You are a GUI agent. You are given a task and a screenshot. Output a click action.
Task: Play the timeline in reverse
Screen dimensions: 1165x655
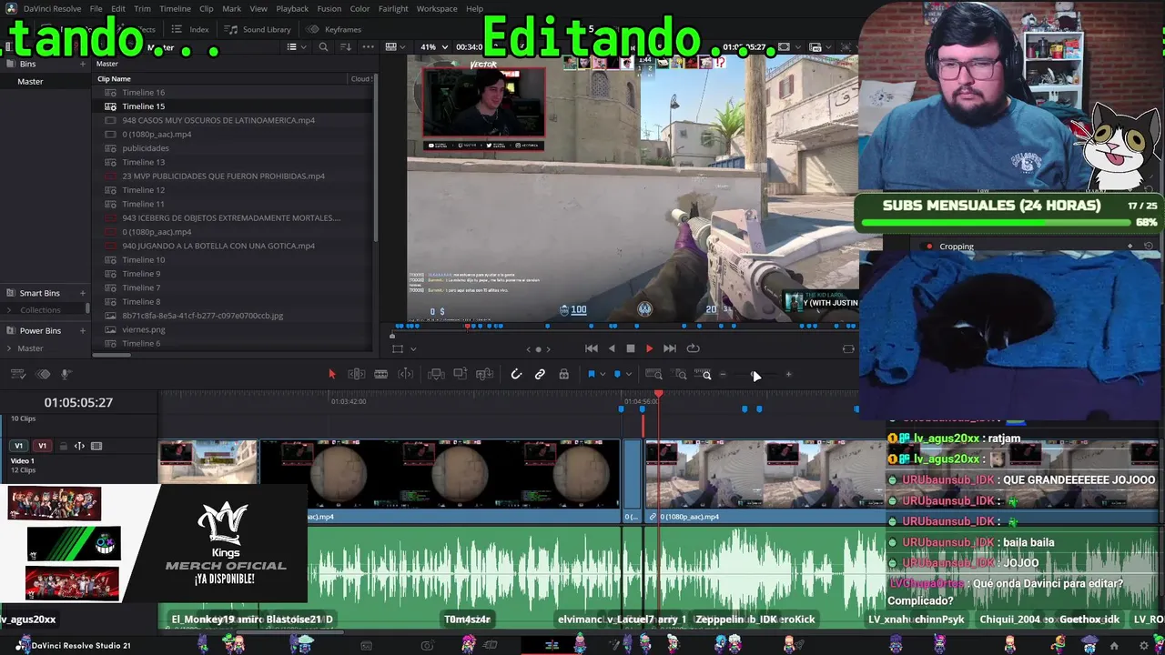coord(612,348)
